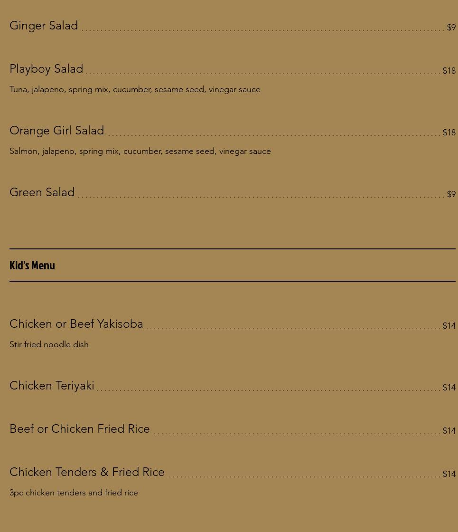Screen dimensions: 458x532
Task: Click the $14 price for Chicken Teriyaki
Action: [x=449, y=388]
